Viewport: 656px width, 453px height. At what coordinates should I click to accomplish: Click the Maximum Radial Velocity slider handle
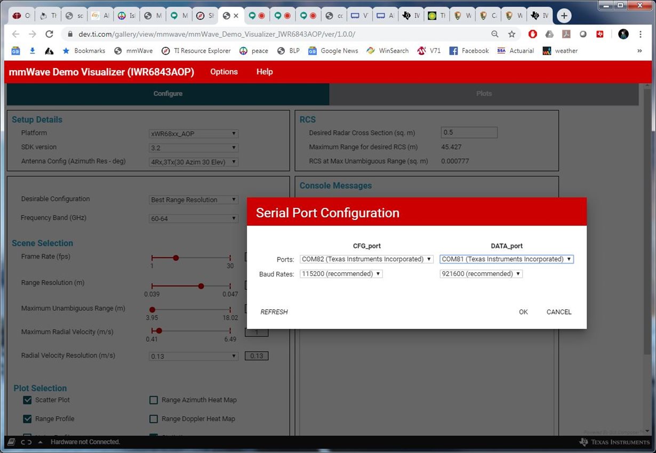pyautogui.click(x=159, y=331)
